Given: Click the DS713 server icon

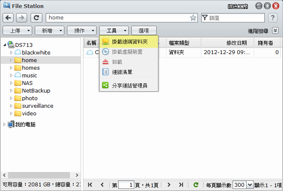Looking at the screenshot, I should [11, 45].
